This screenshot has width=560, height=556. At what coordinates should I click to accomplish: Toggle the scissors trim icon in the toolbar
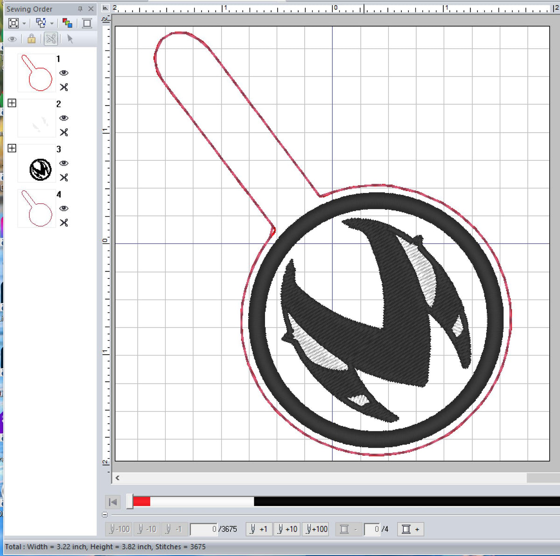point(51,39)
